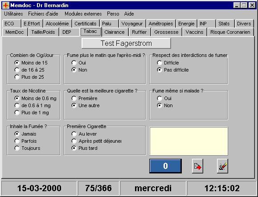258x197 pixels.
Task: Open the Aide menu
Action: click(x=129, y=14)
